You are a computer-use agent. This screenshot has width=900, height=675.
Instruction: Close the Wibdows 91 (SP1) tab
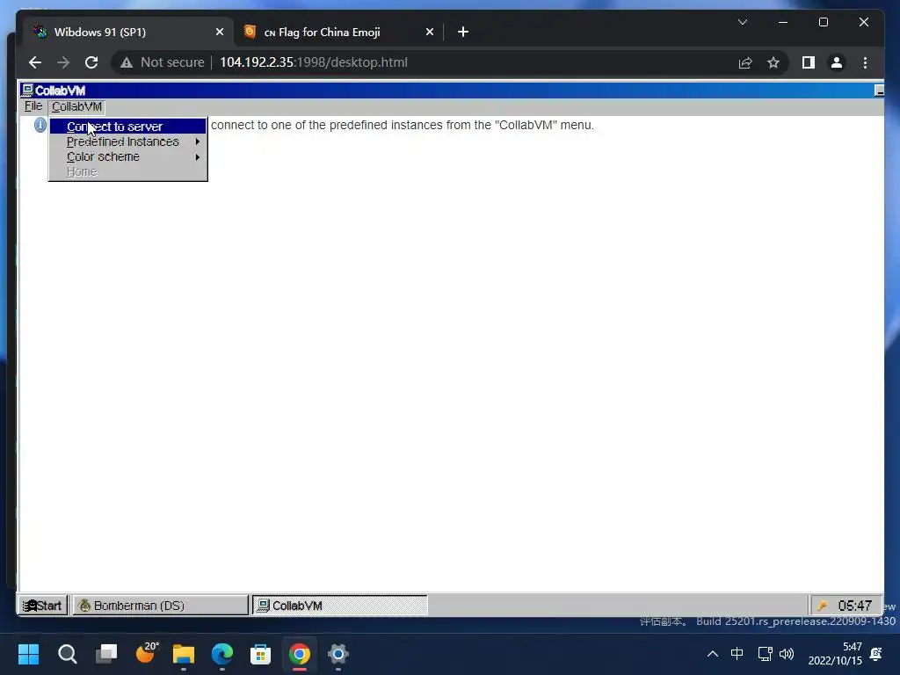(219, 33)
